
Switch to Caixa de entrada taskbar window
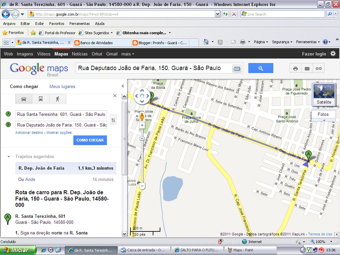point(144,250)
